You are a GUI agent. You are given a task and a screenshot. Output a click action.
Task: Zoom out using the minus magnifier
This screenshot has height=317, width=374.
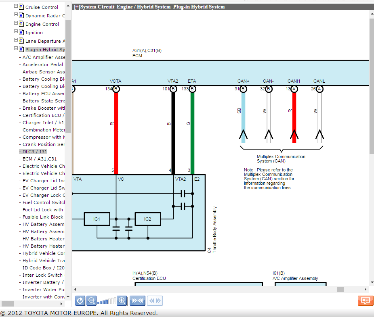(91, 300)
